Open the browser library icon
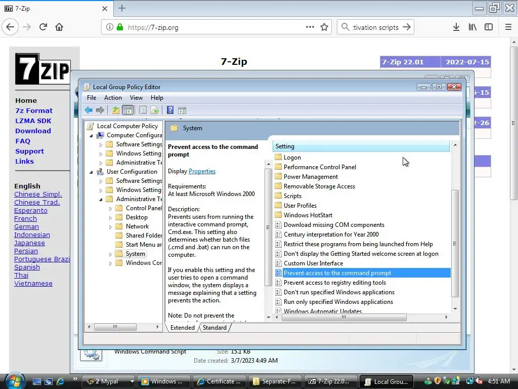 point(472,27)
